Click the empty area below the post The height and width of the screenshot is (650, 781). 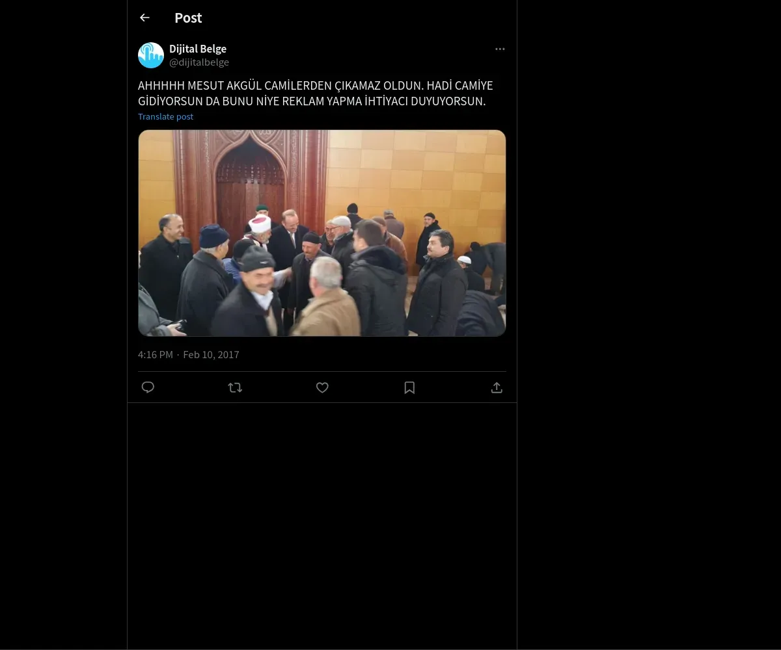pyautogui.click(x=322, y=526)
